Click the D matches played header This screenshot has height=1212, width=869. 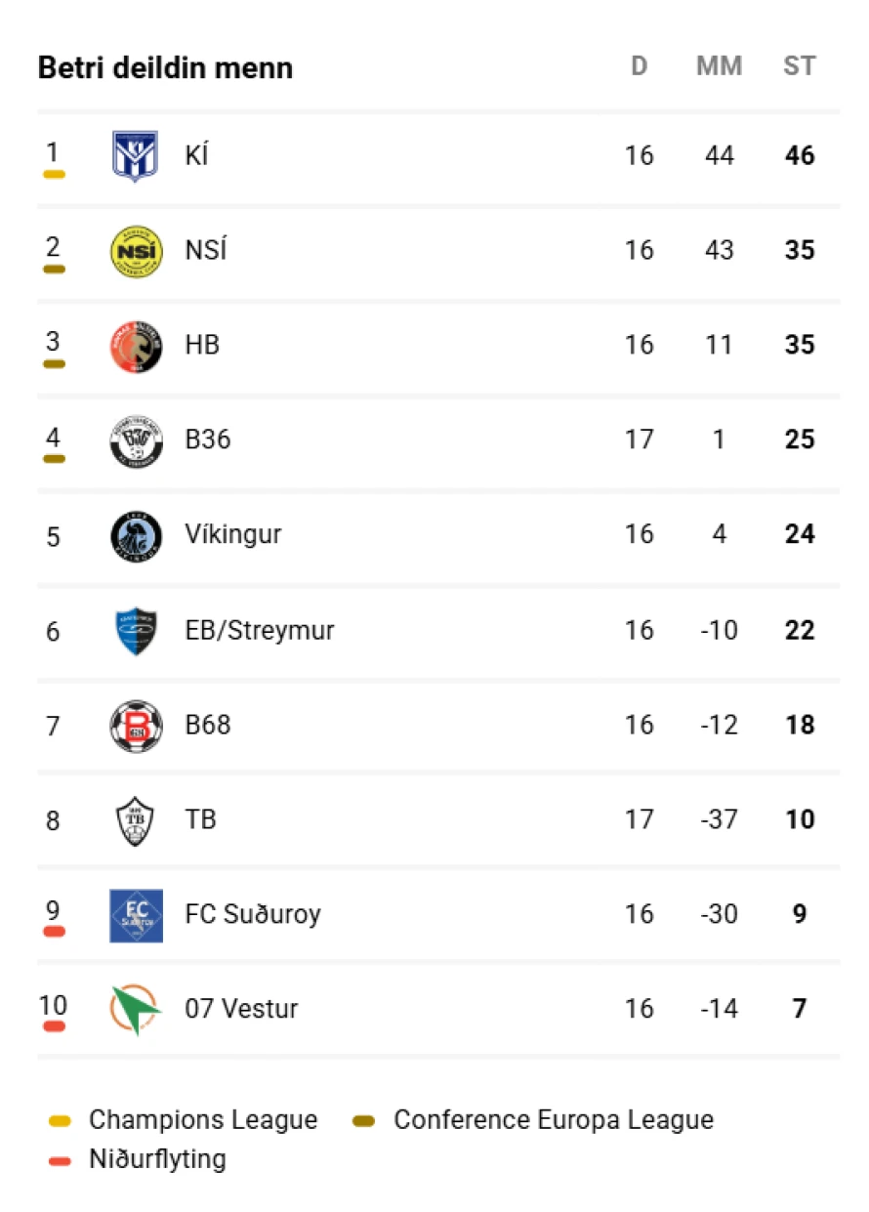[x=639, y=66]
